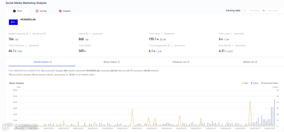The width and height of the screenshot is (284, 132).
Task: Select the Overall Analysis tab
Action: 42,62
